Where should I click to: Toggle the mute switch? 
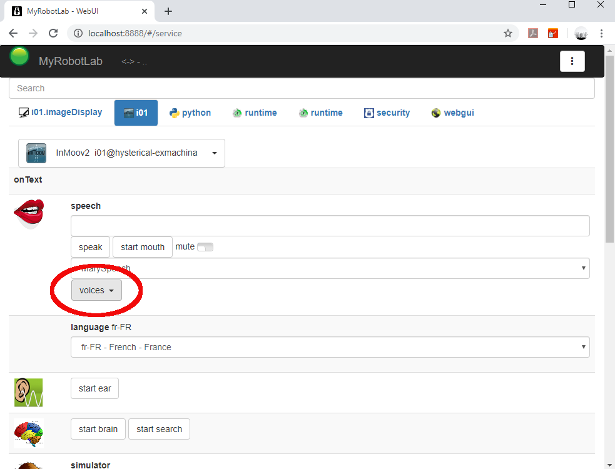(205, 247)
